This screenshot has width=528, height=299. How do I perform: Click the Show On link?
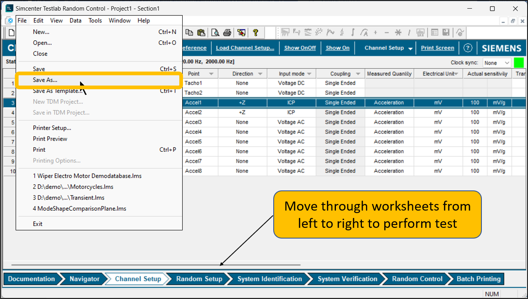[x=338, y=48]
